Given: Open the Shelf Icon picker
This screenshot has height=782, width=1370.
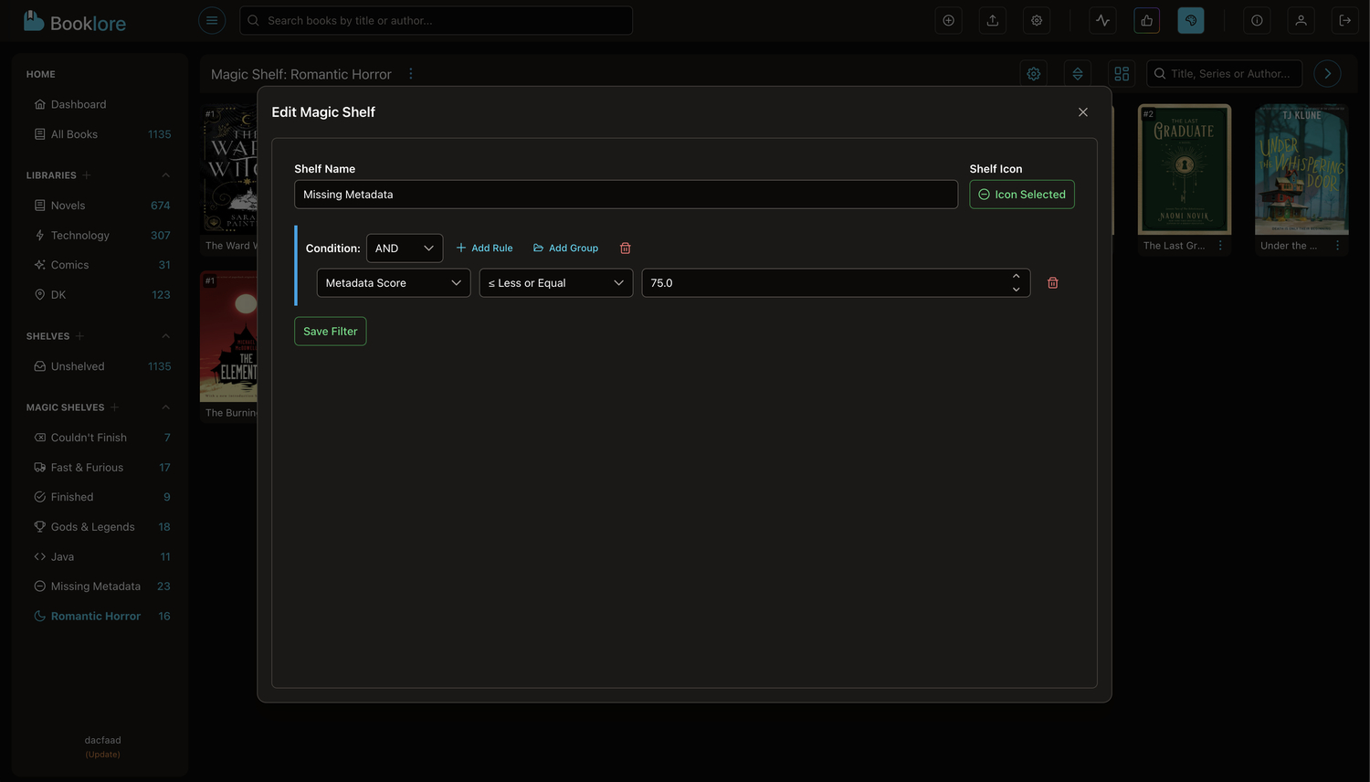Looking at the screenshot, I should pos(1021,195).
